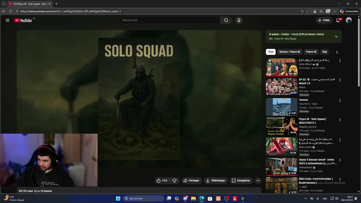Open options for Besto animE video
The height and width of the screenshot is (203, 361).
[x=340, y=140]
